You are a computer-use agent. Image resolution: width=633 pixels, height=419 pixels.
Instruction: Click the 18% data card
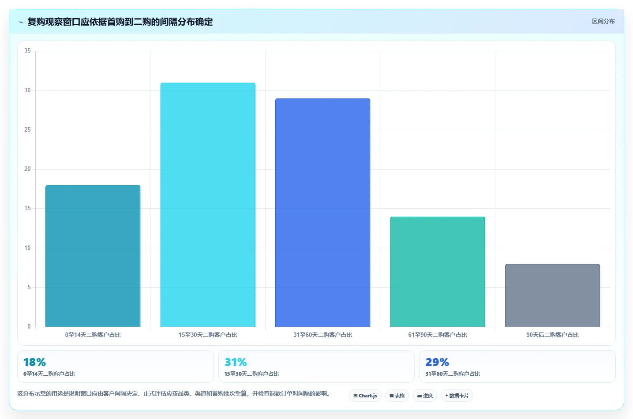pyautogui.click(x=116, y=366)
